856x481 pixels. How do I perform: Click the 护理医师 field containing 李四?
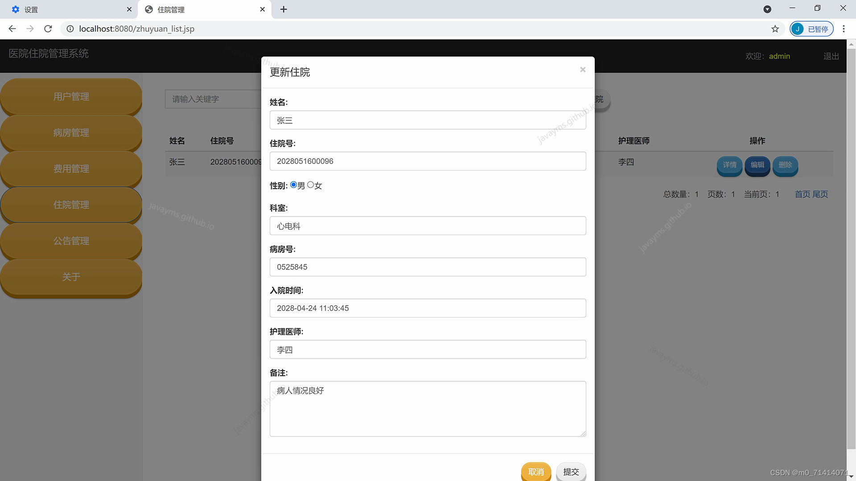428,350
